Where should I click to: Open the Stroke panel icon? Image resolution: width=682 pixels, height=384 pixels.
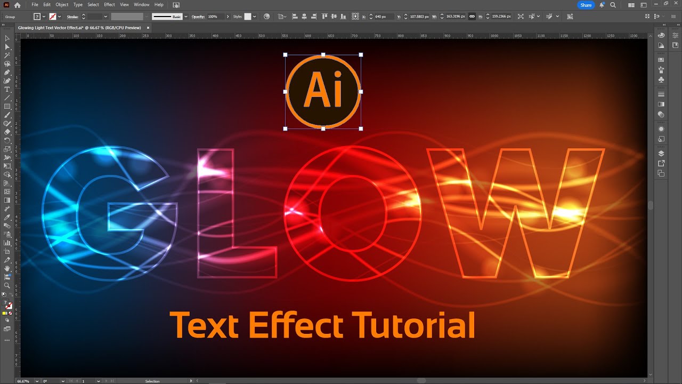pos(661,94)
